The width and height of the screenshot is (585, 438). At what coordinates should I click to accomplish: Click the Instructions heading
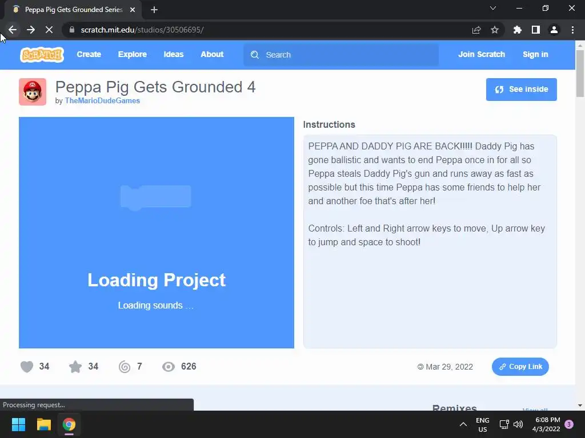[329, 124]
